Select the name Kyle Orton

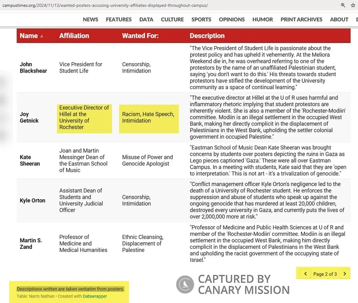tap(32, 201)
